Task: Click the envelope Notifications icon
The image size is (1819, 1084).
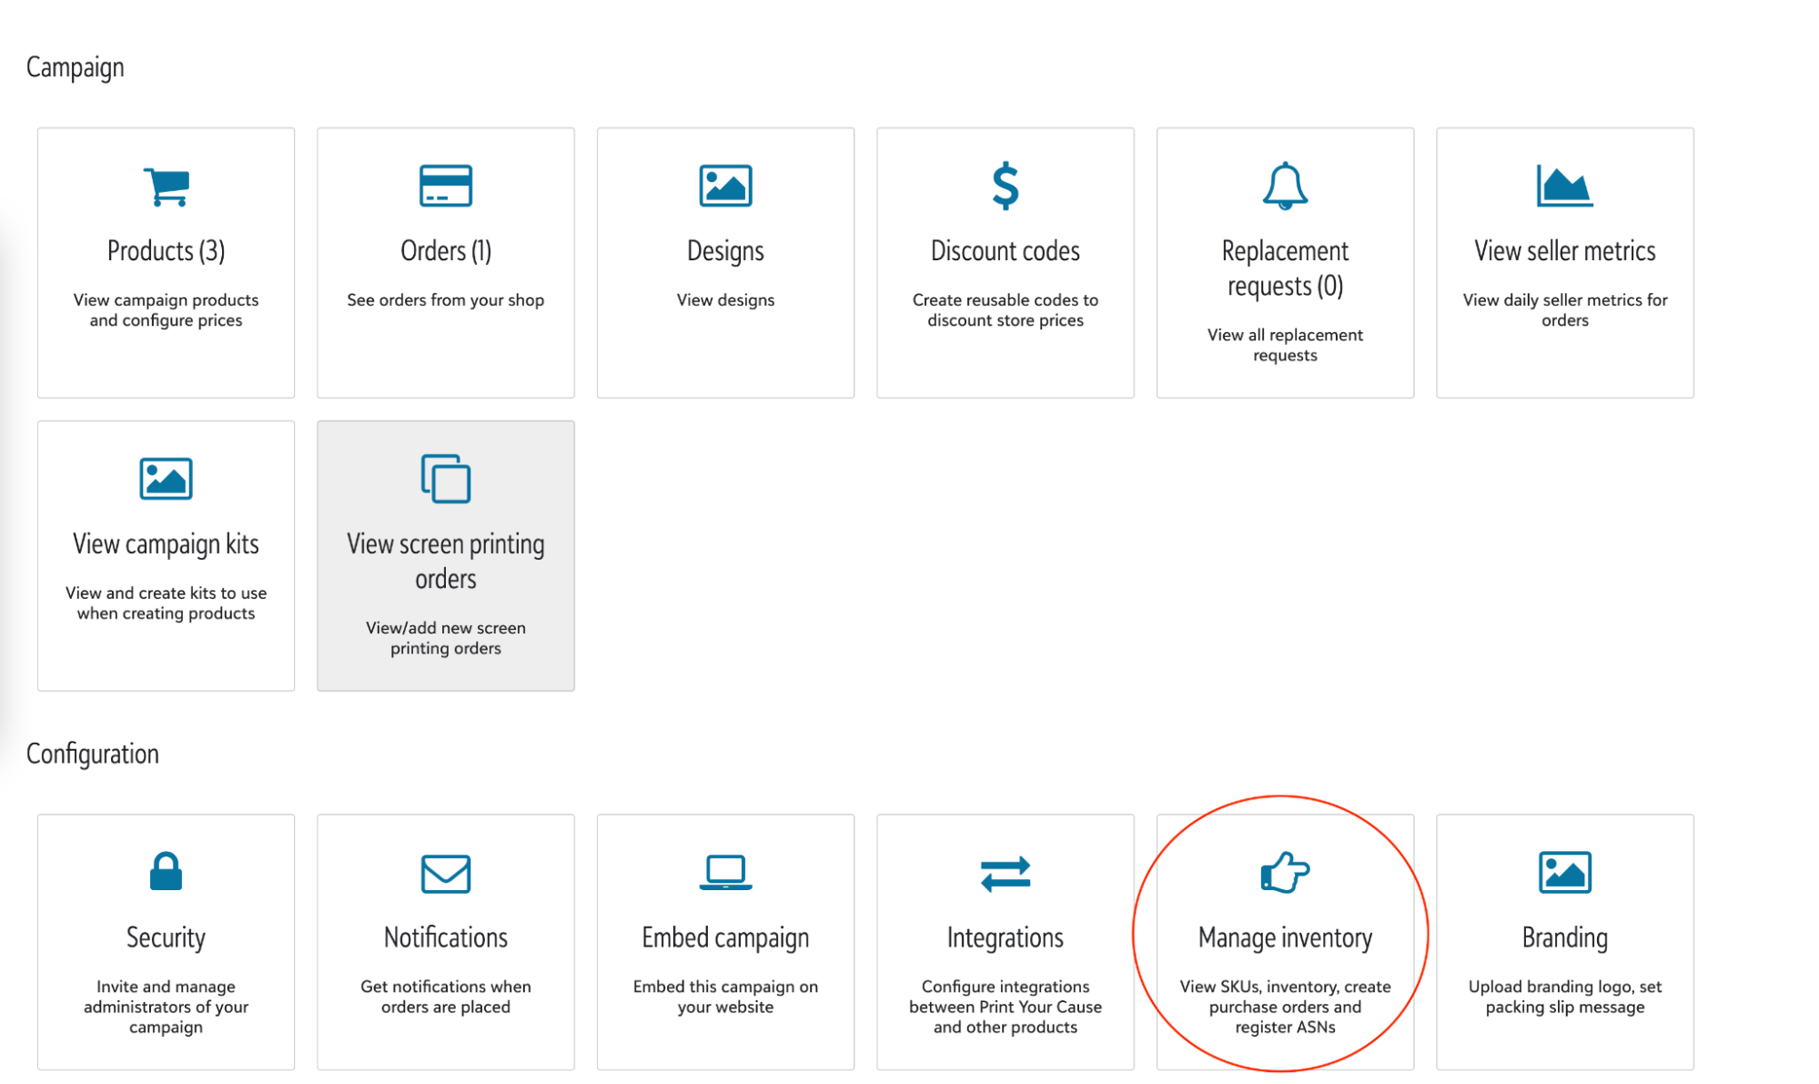Action: pyautogui.click(x=445, y=873)
